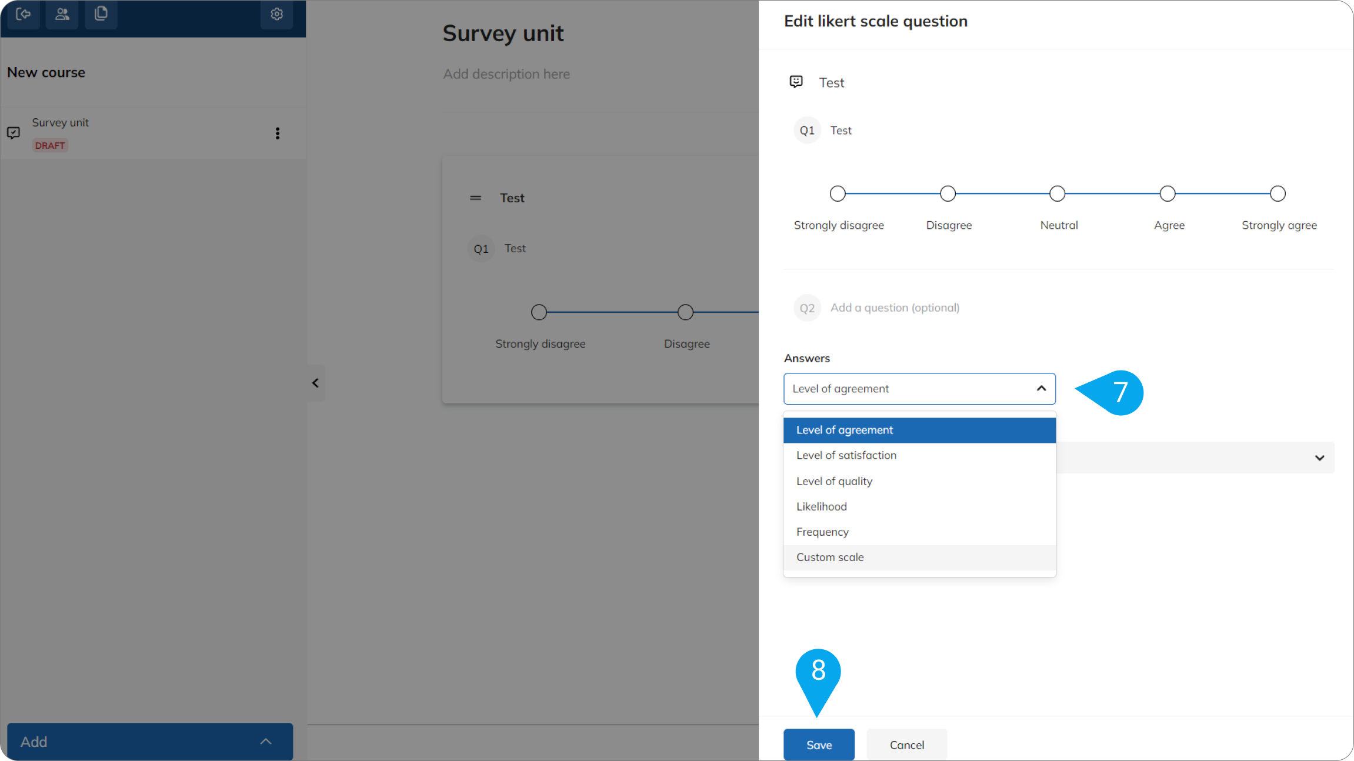Screen dimensions: 1354x761
Task: Click Q2 badge in edit panel
Action: pos(807,308)
